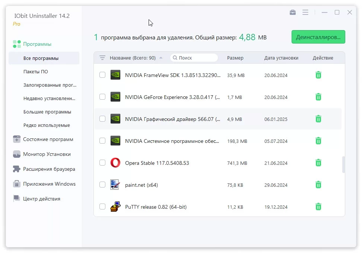Click the NVIDIA GeForce Experience program icon
This screenshot has width=362, height=253.
click(x=115, y=97)
